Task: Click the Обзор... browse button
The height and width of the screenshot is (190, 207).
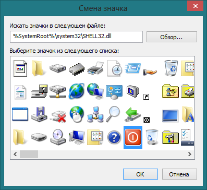Action: click(172, 37)
